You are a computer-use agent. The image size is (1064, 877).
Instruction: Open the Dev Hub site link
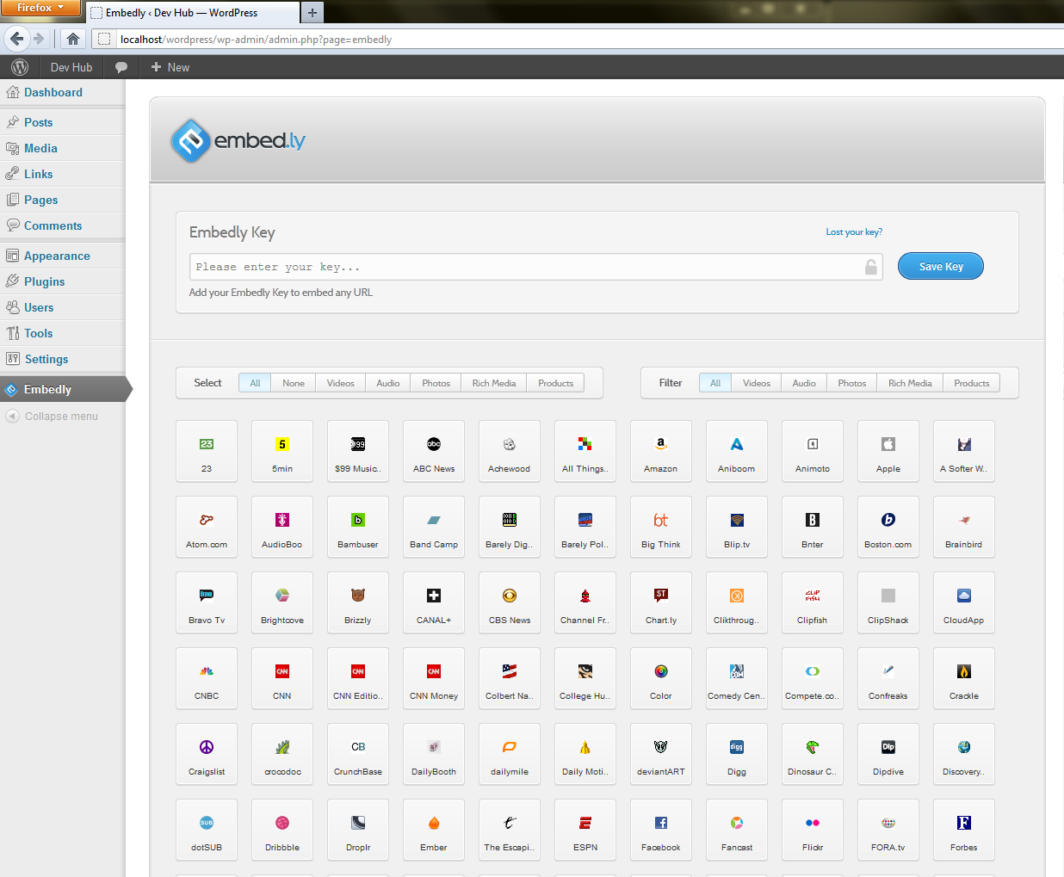[x=71, y=67]
